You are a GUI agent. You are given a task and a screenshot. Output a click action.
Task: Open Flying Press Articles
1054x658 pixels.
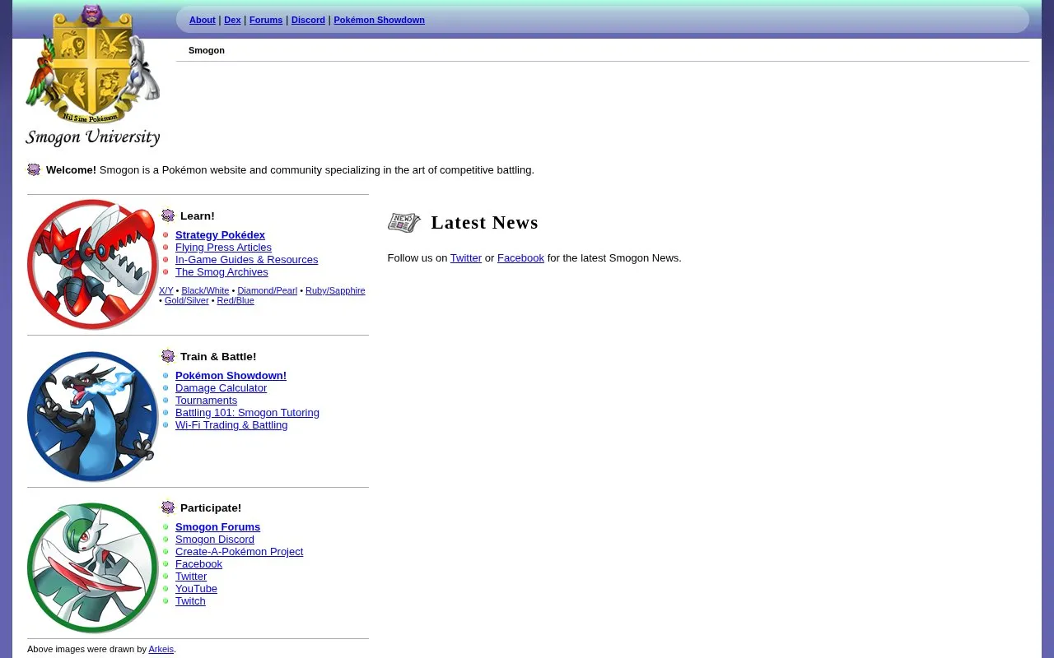tap(223, 247)
